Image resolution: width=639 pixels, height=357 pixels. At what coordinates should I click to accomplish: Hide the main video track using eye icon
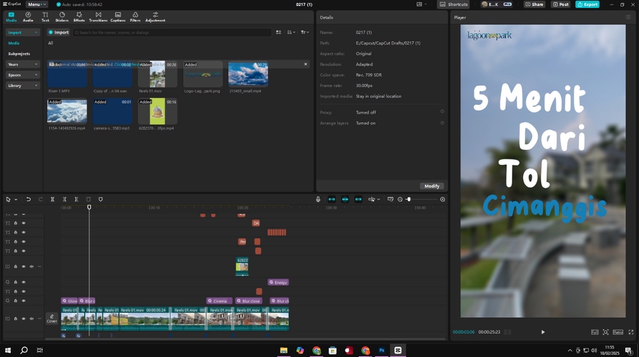[23, 319]
